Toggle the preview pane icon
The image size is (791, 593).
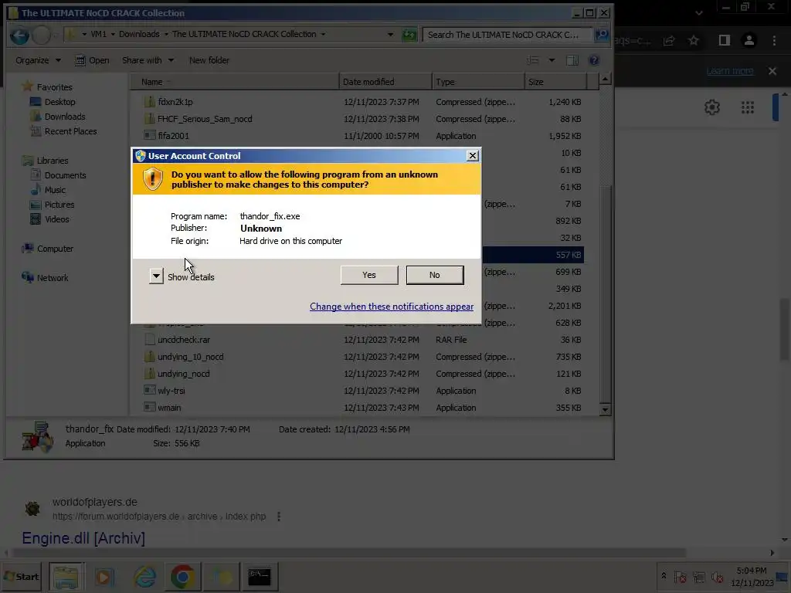[x=572, y=60]
